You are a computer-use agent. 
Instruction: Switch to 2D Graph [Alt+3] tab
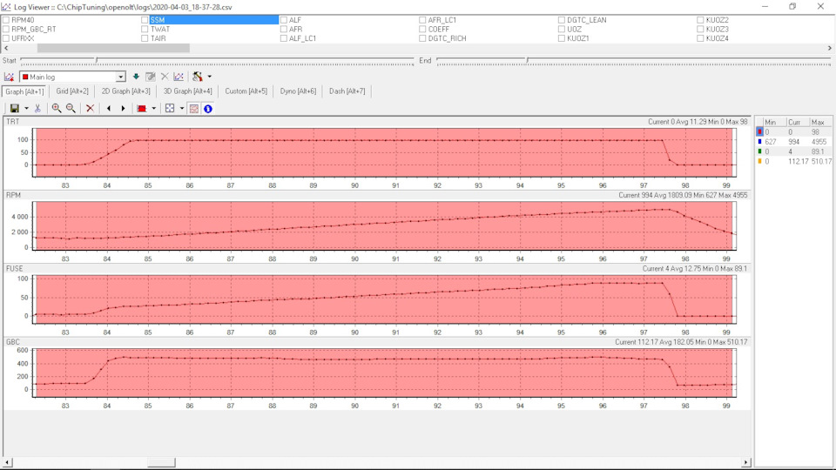click(x=125, y=91)
